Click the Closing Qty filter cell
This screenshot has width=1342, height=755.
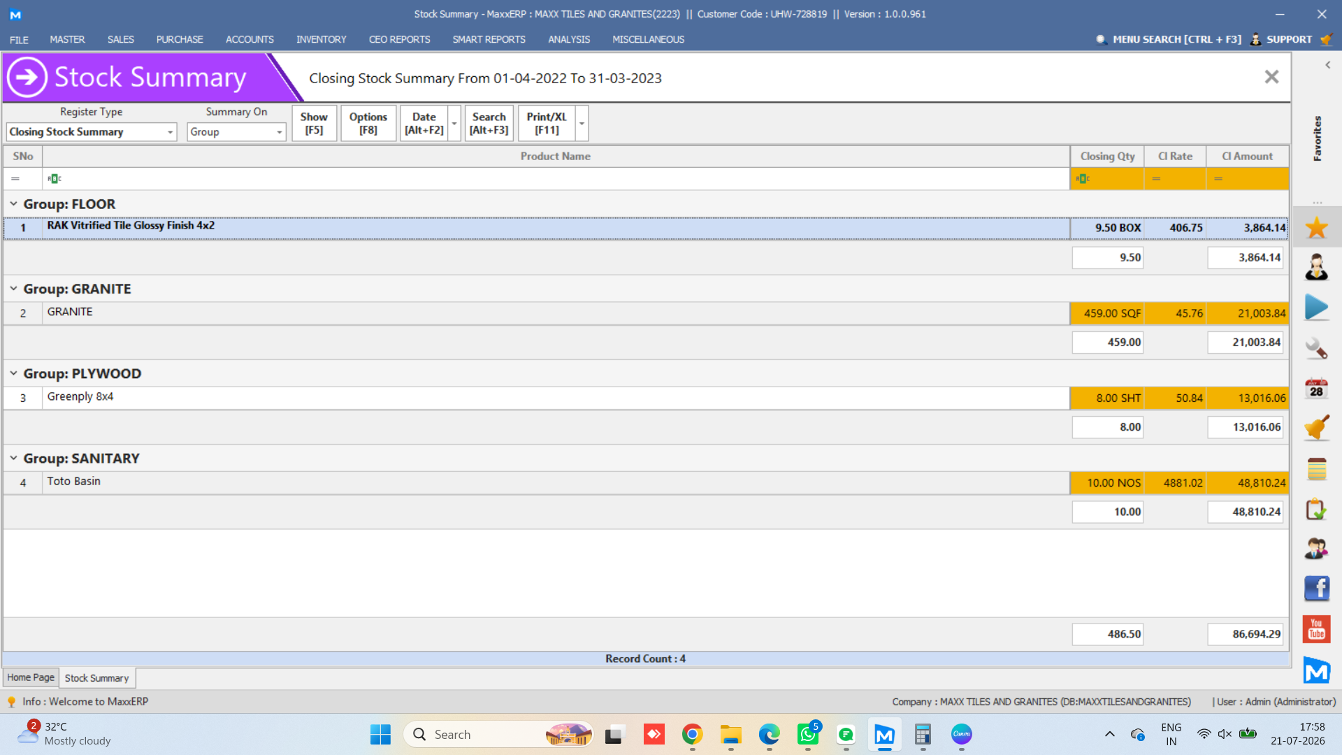tap(1107, 179)
